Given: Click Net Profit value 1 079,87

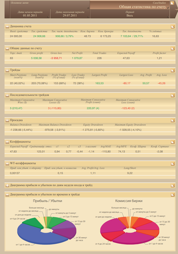Looking at the screenshot, I should tap(77, 58).
